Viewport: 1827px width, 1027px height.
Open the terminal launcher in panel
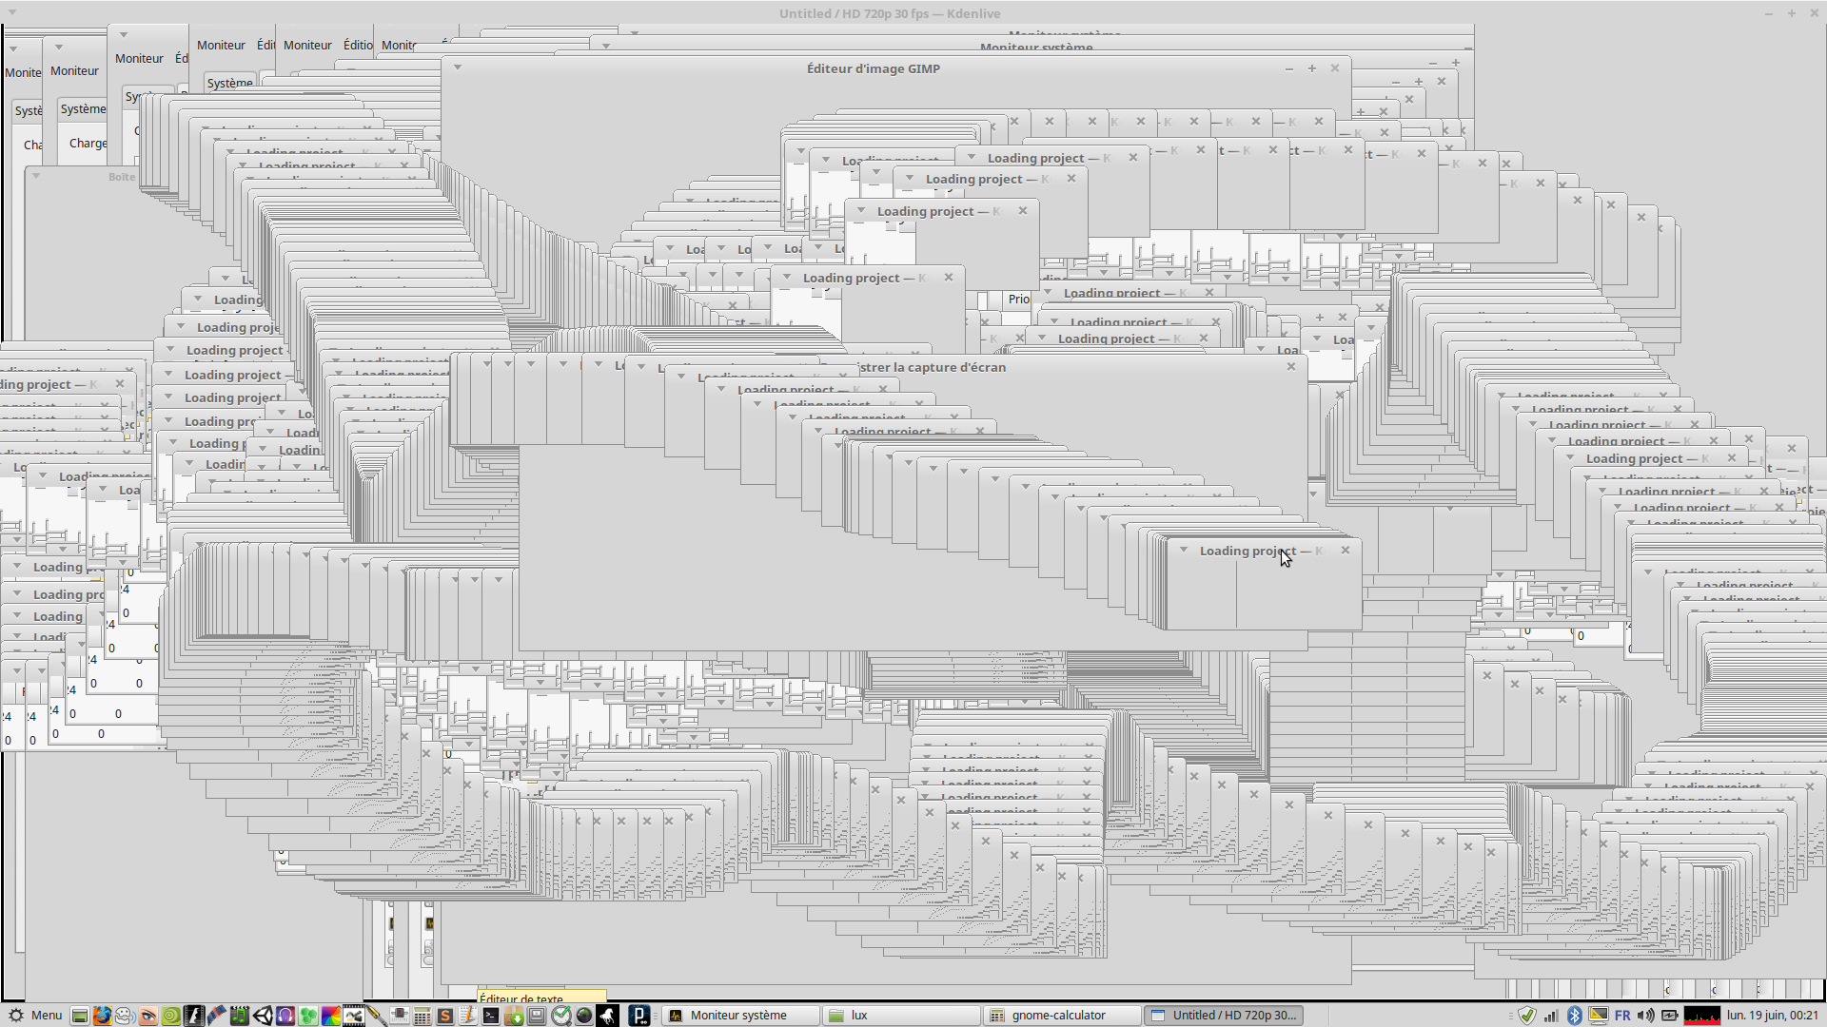tap(491, 1016)
